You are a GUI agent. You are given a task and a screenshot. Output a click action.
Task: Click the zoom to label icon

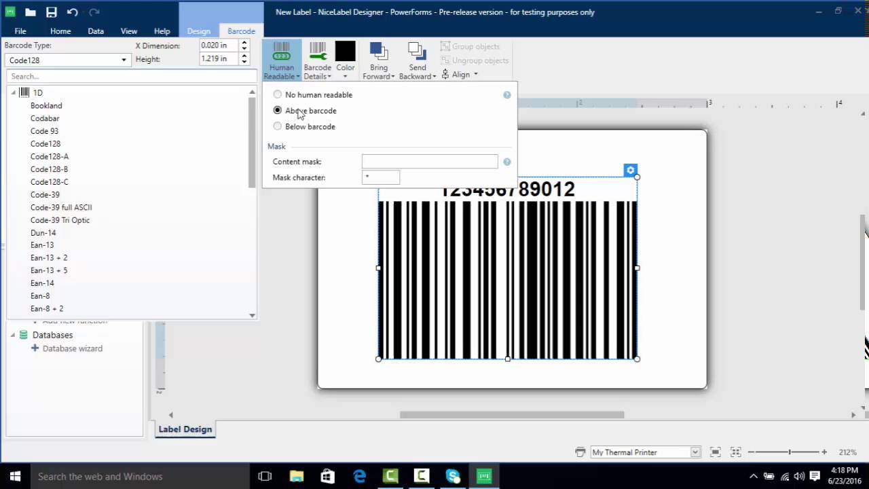point(715,452)
